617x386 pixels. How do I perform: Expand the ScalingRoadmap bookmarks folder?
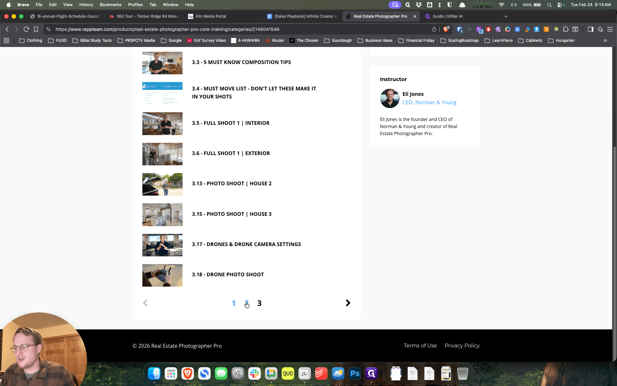(x=460, y=41)
